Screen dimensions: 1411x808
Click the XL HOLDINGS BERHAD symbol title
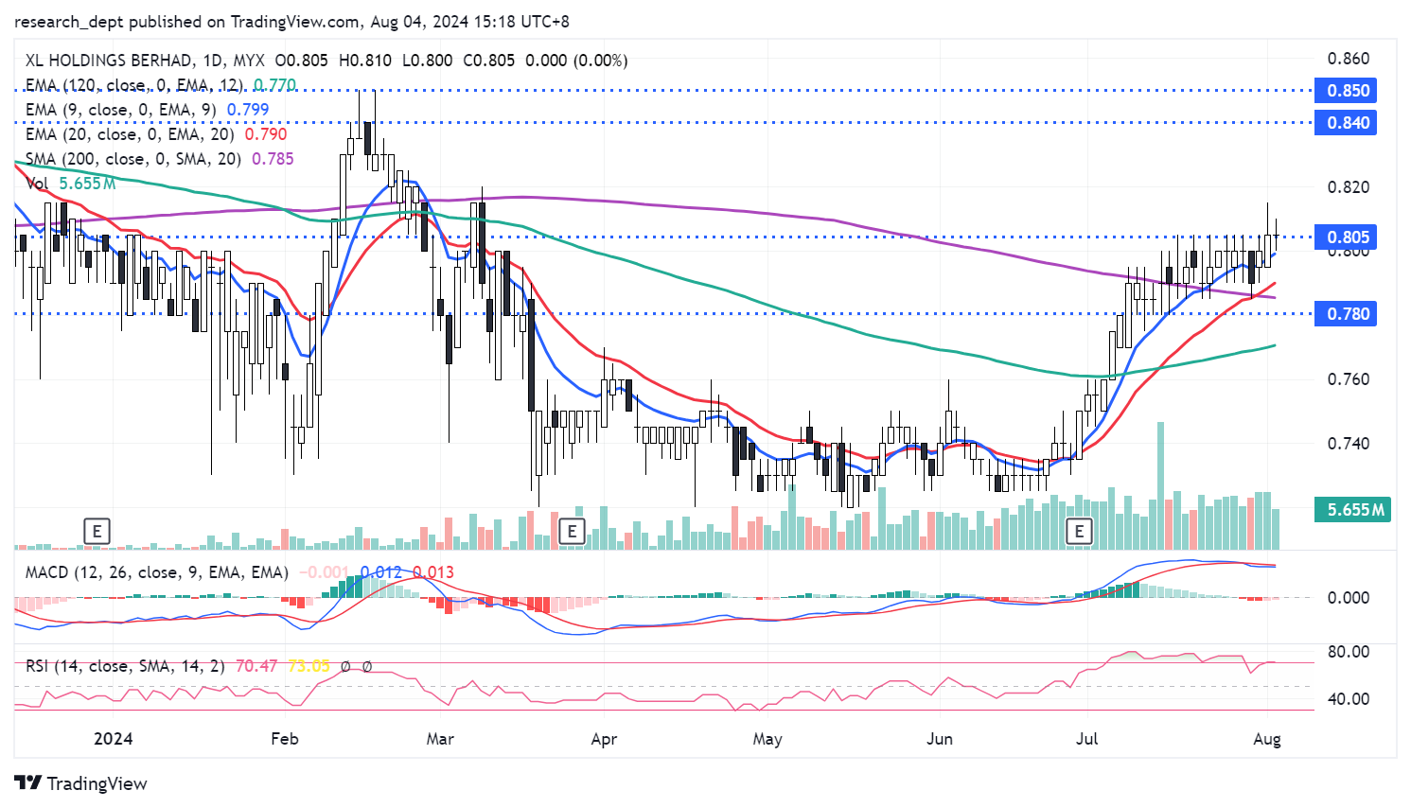(109, 61)
